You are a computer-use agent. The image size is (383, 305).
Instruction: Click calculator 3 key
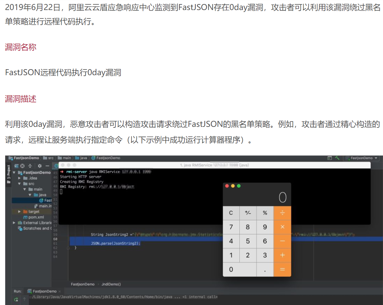coord(265,255)
